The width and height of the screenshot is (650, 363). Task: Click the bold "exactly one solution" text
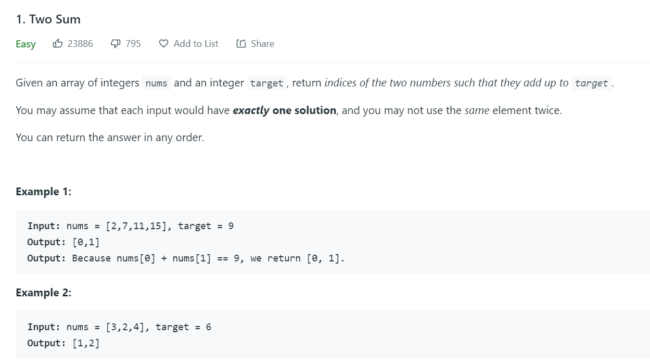click(284, 110)
